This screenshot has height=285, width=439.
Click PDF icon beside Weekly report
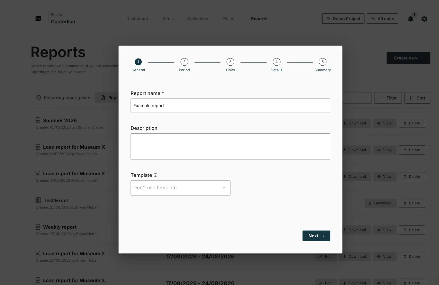[38, 227]
